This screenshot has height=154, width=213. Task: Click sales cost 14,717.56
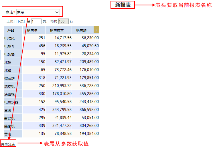coord(63,38)
